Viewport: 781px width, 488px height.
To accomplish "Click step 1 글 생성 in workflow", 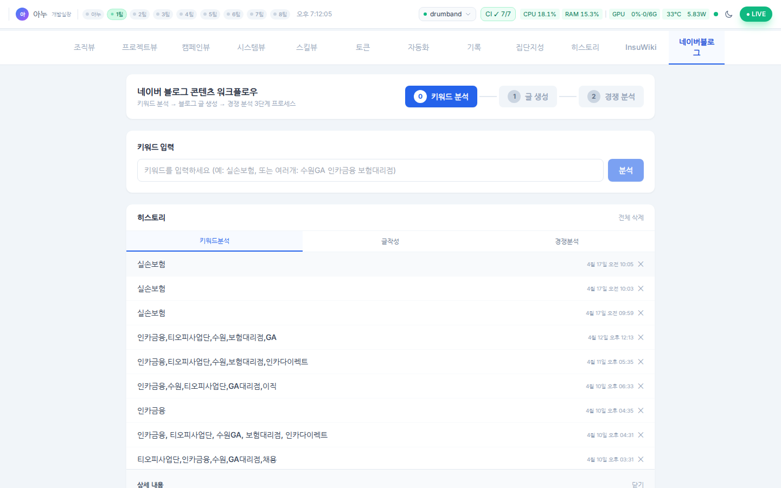I will (x=528, y=97).
